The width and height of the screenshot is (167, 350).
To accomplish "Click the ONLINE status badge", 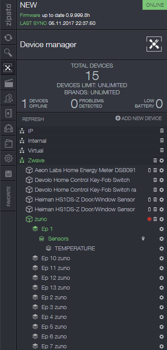I will [155, 5].
